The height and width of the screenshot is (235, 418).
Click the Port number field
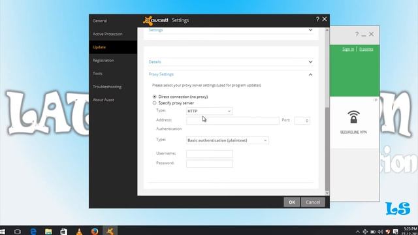click(302, 121)
